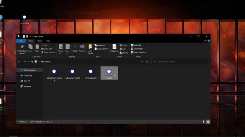The height and width of the screenshot is (137, 245).
Task: Click Invert selection
Action: [x=138, y=53]
